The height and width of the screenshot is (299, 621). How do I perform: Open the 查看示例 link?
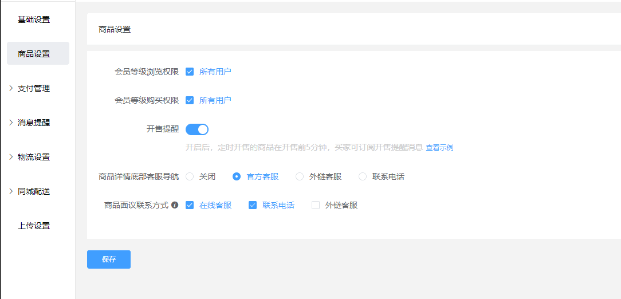(439, 148)
